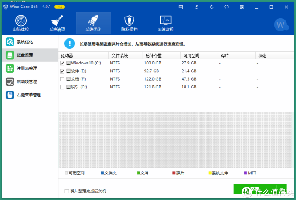Select 磁盘整理 disk defrag sidebar item
Viewport: 296px width, 200px height.
(30, 55)
